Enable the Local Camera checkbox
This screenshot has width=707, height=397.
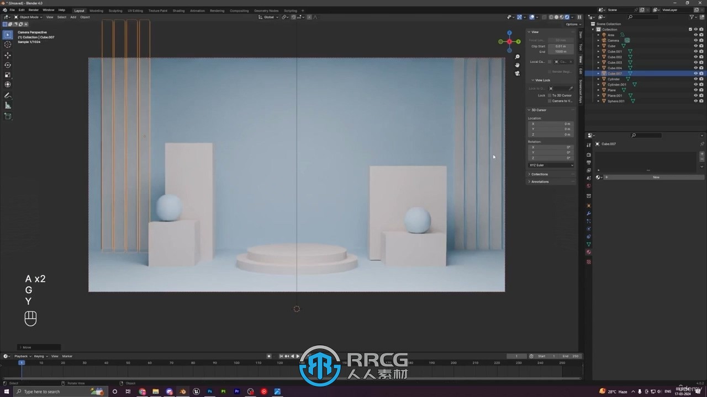(550, 62)
